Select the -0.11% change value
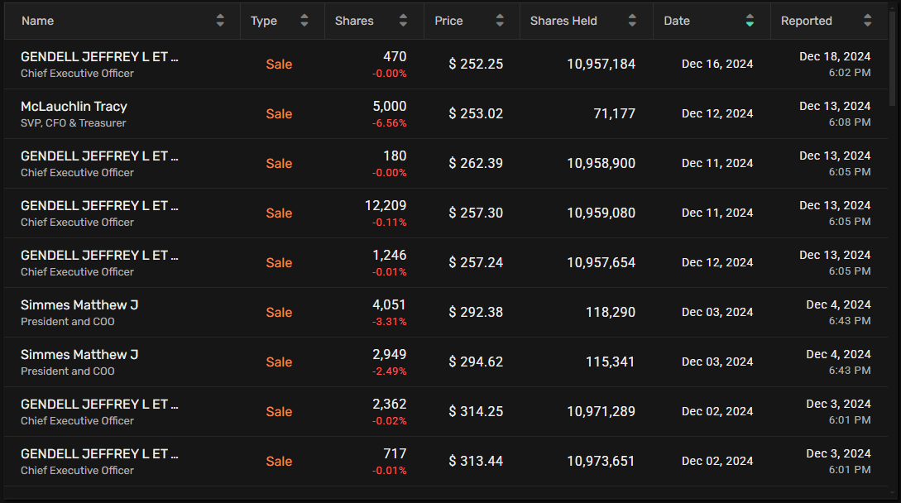The width and height of the screenshot is (901, 503). [x=389, y=223]
